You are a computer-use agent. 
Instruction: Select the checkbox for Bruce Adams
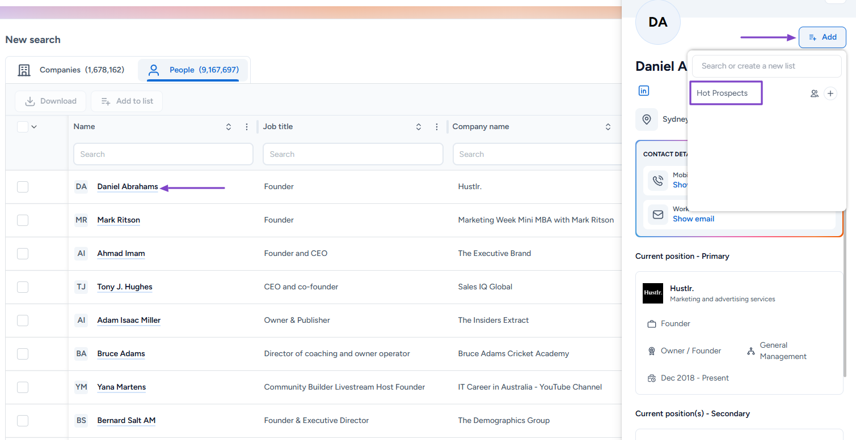[x=23, y=354]
